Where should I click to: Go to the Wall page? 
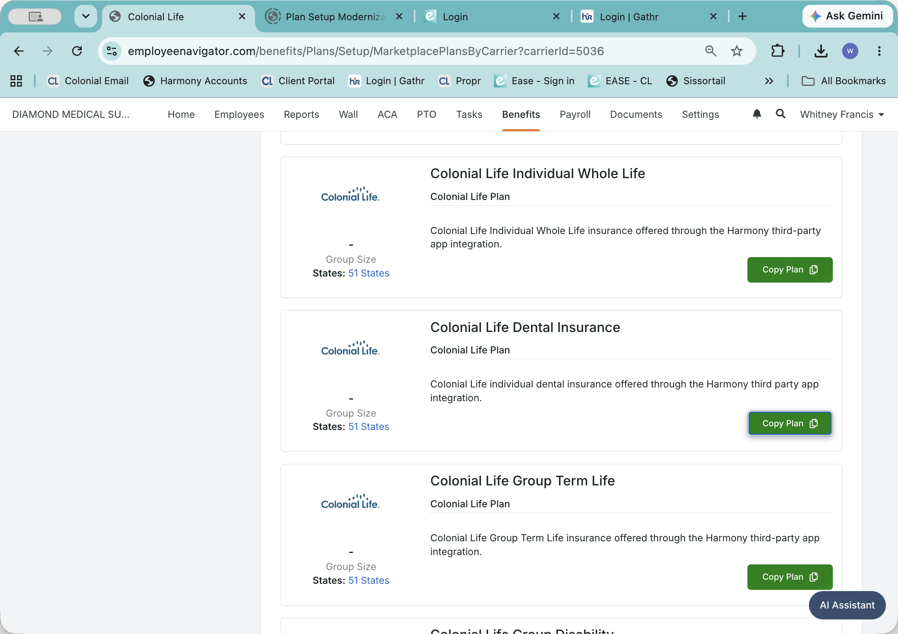pos(349,115)
